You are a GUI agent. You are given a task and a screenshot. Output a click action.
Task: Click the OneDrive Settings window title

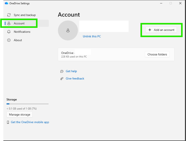[x=19, y=3]
